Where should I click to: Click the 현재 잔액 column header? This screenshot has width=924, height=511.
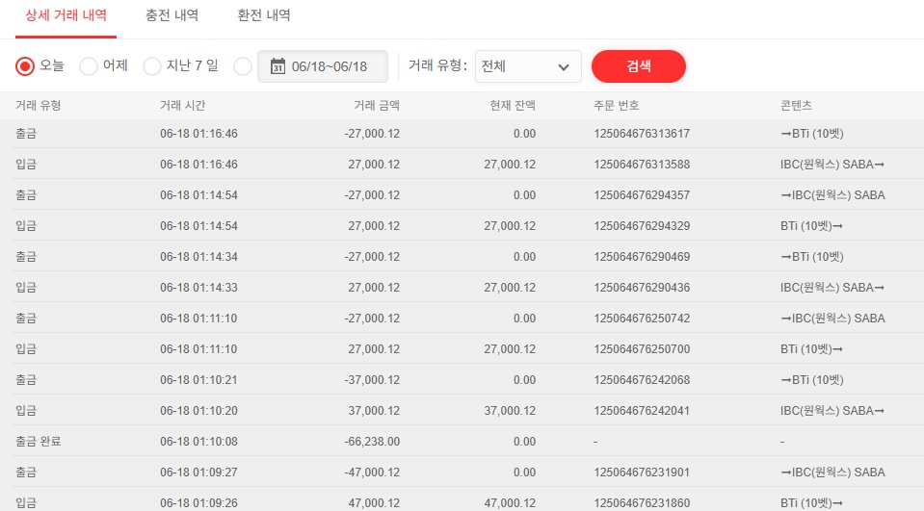pyautogui.click(x=513, y=105)
